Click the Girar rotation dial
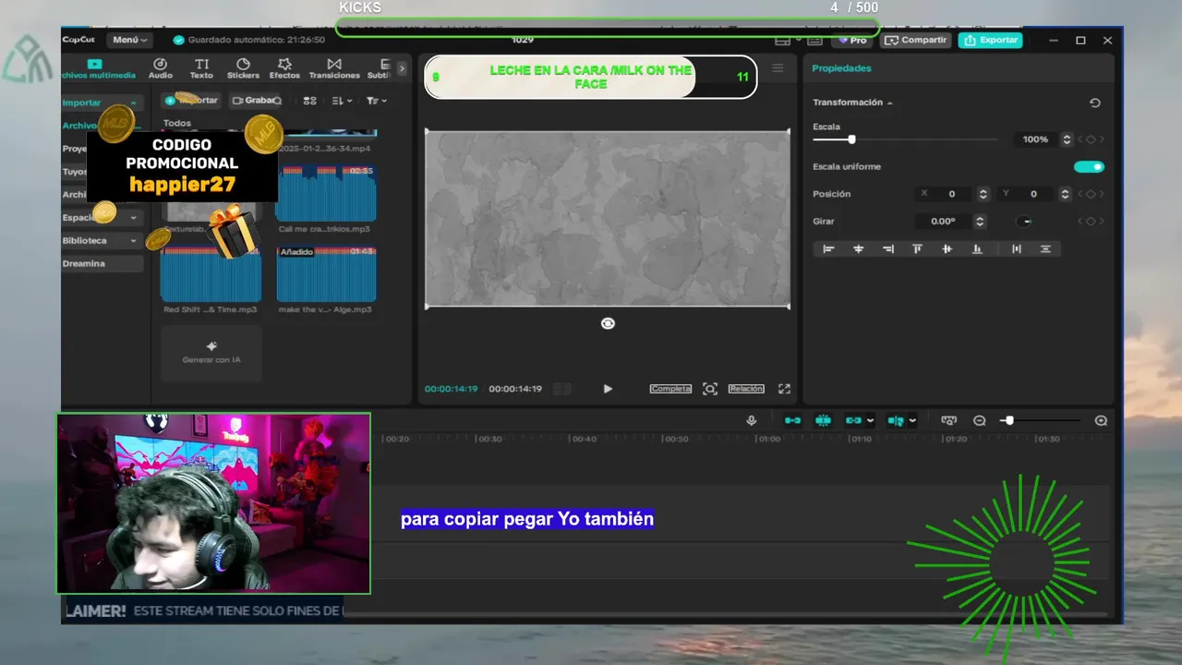 (x=1024, y=222)
